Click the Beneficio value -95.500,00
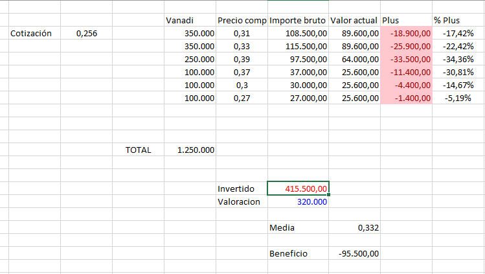This screenshot has width=485, height=274. tap(354, 253)
